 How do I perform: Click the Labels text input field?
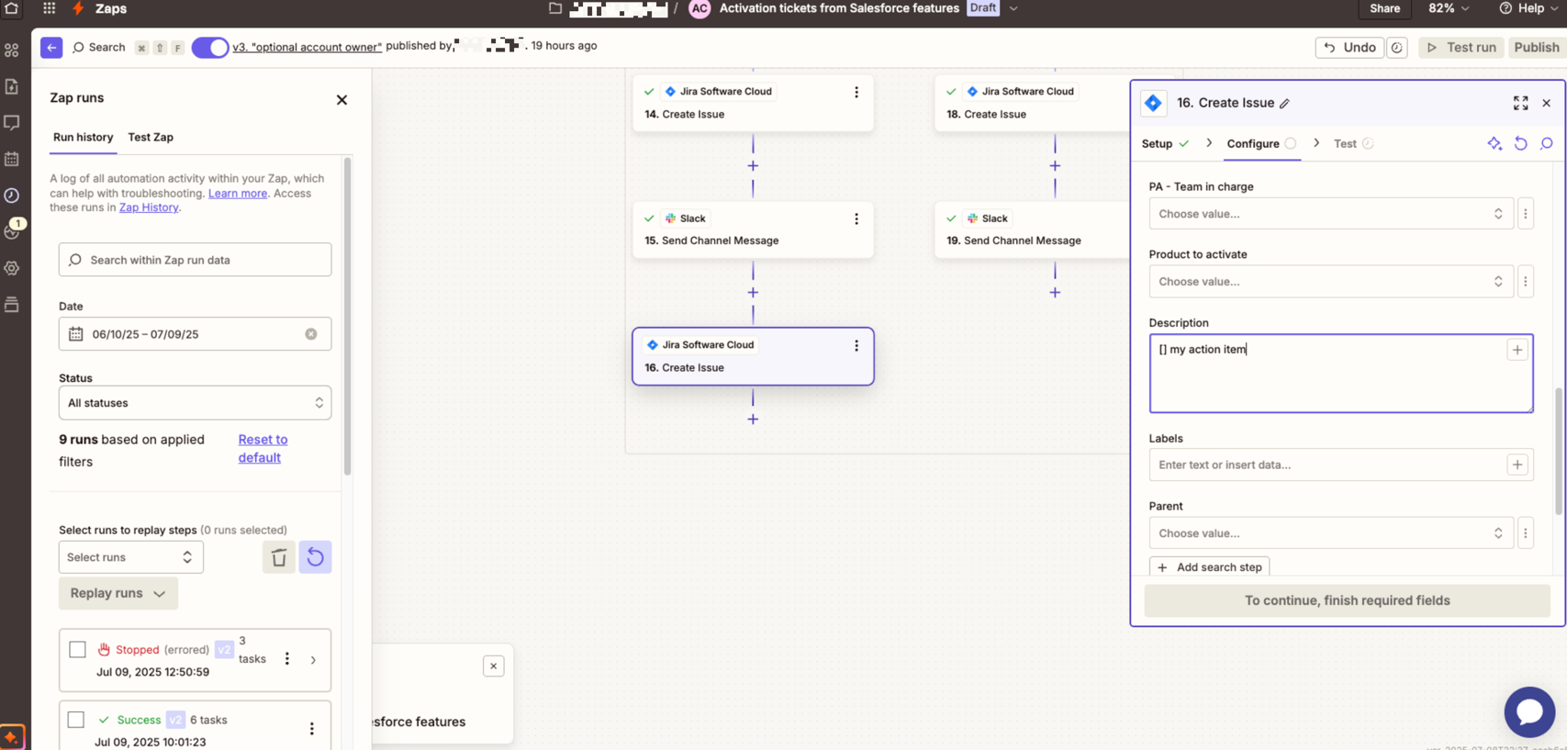coord(1326,465)
